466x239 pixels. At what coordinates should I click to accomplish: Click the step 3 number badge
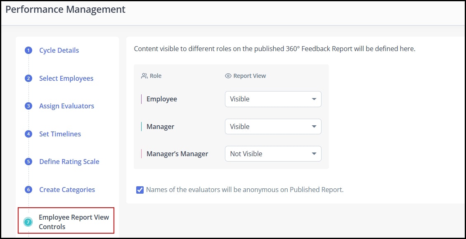(28, 106)
